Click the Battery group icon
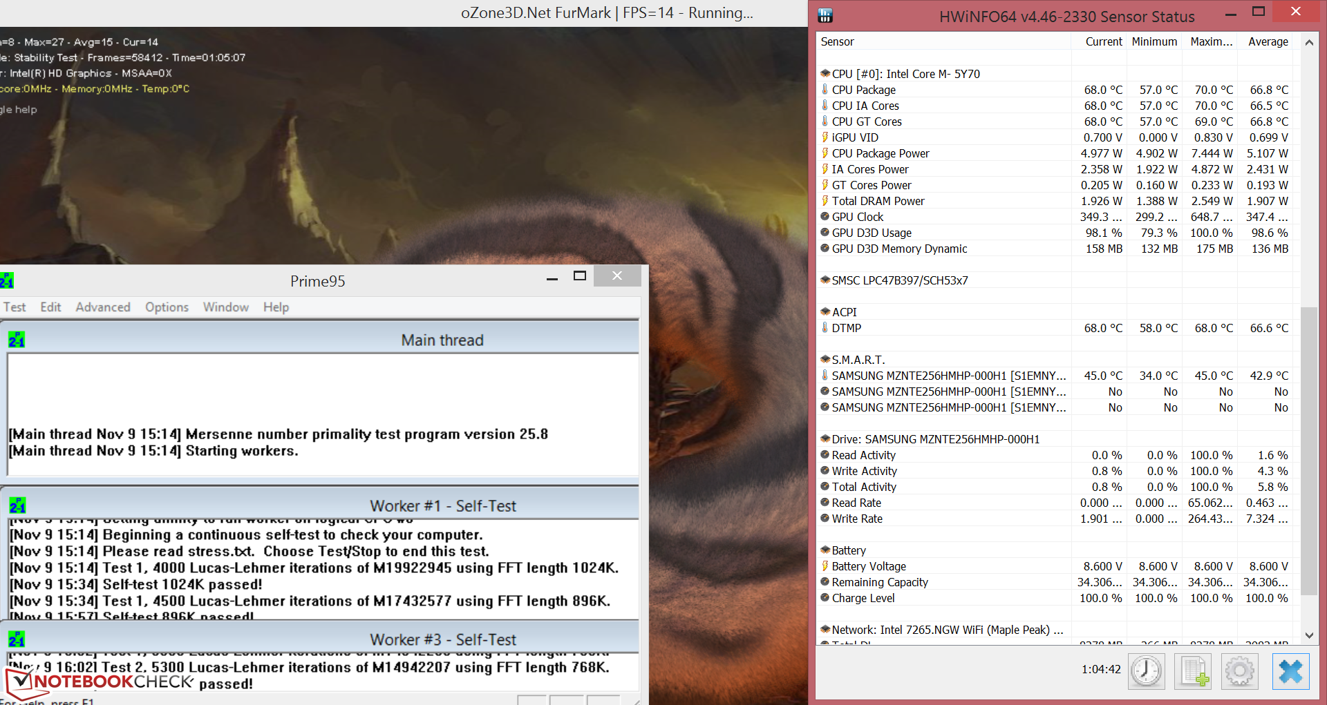1327x705 pixels. (x=825, y=550)
